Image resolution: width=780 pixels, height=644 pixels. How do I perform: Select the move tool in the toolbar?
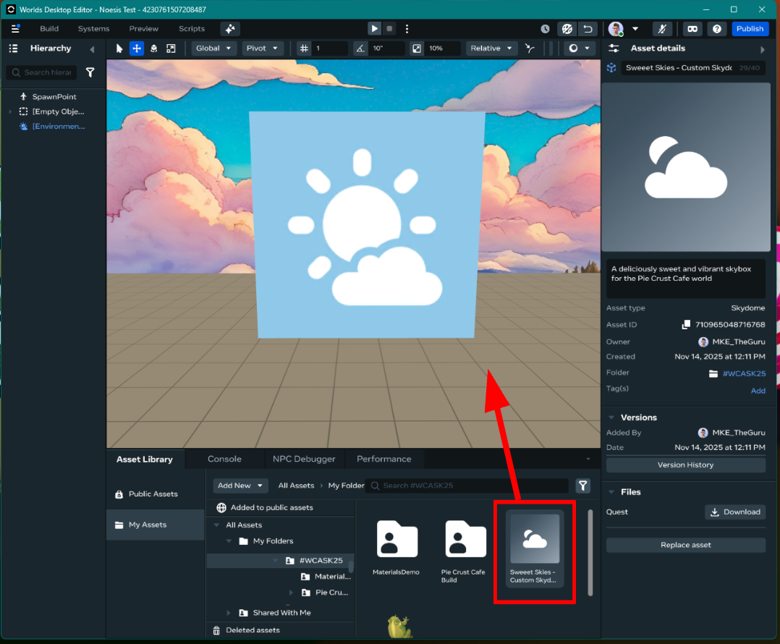136,48
